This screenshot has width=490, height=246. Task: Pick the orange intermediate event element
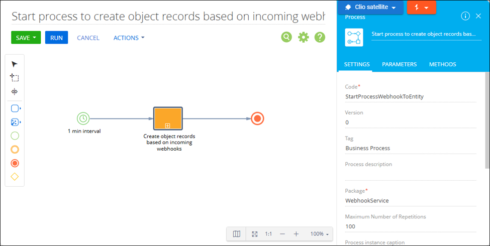15,150
